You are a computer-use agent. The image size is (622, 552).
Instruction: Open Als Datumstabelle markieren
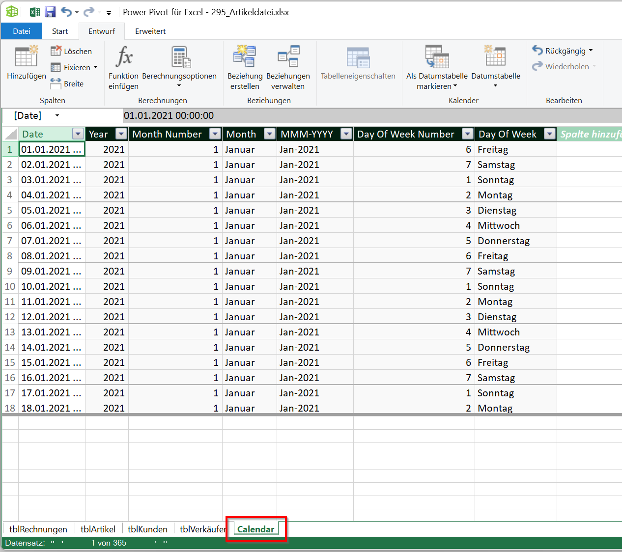click(x=437, y=67)
